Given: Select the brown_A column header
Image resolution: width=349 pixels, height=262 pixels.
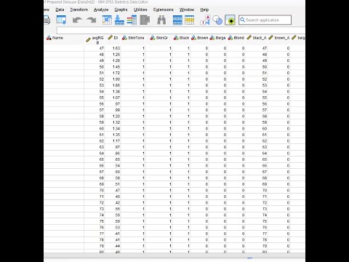Looking at the screenshot, I should (279, 39).
